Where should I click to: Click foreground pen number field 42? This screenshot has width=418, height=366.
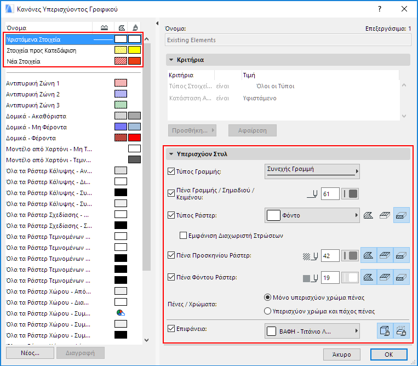330,256
